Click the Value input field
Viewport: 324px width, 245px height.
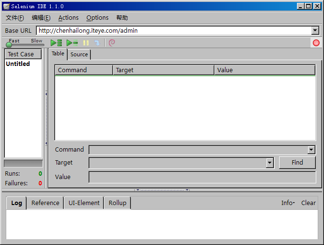(x=202, y=177)
